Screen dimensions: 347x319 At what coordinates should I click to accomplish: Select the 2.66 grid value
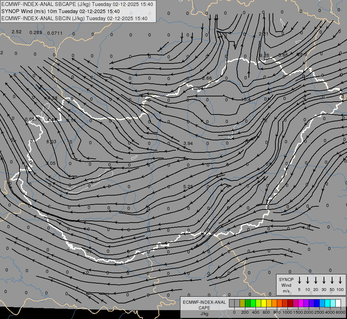tap(207, 78)
